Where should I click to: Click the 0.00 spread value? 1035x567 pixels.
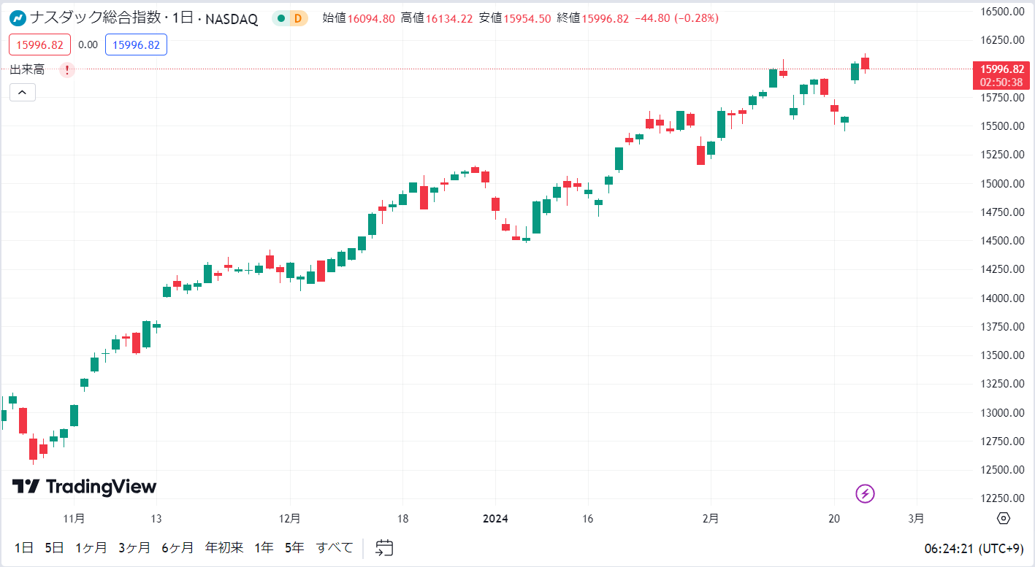click(88, 45)
